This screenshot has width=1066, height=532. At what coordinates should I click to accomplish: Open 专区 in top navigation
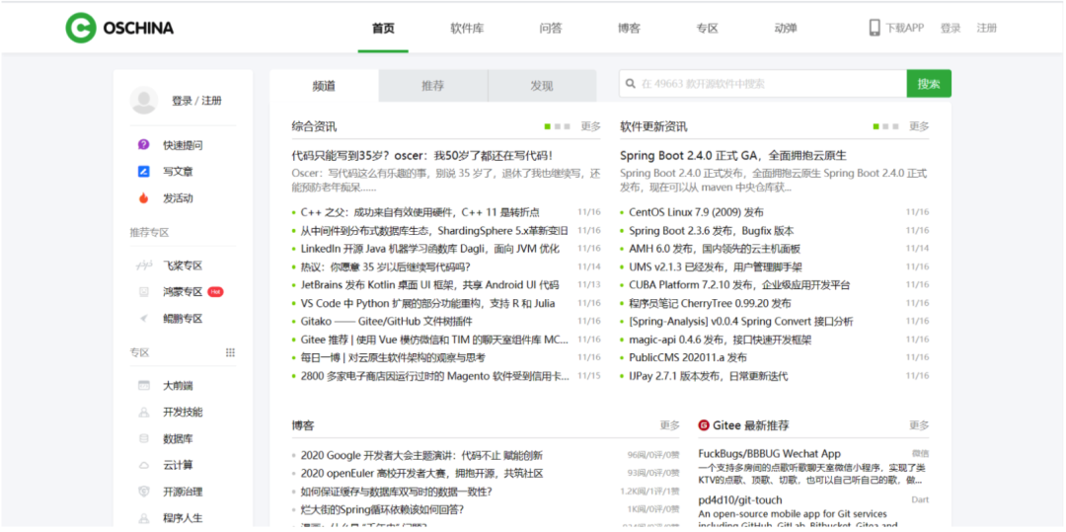point(707,29)
